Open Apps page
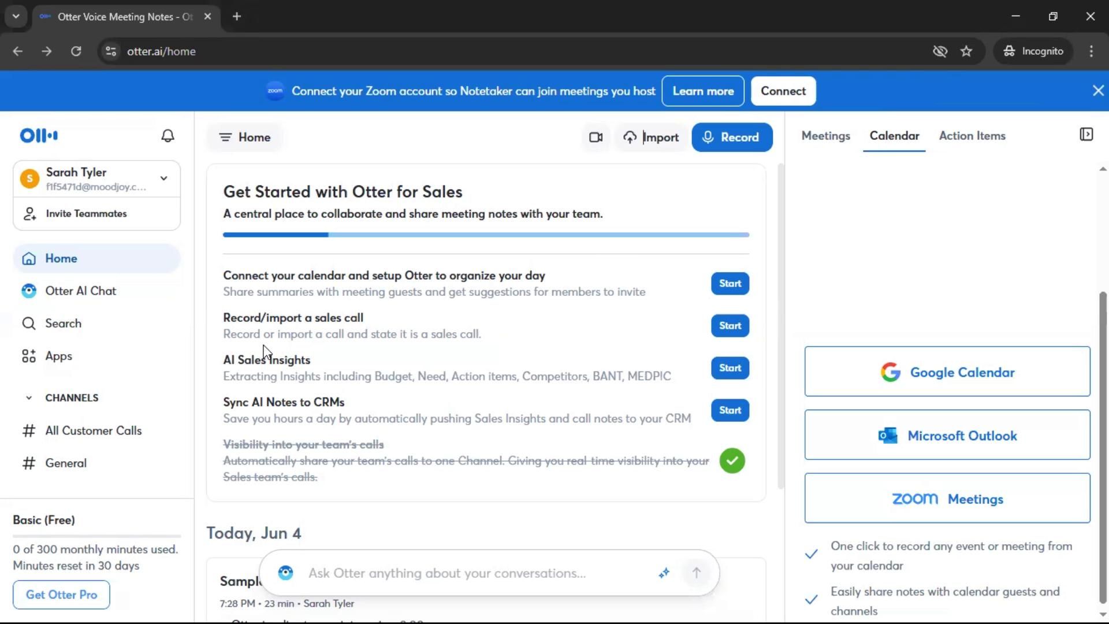 tap(96, 356)
